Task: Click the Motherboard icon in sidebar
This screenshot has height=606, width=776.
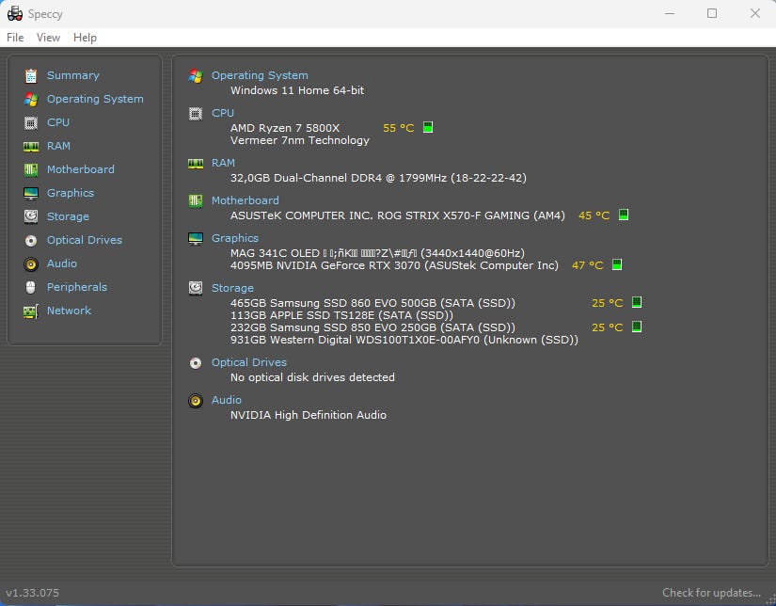Action: 31,169
